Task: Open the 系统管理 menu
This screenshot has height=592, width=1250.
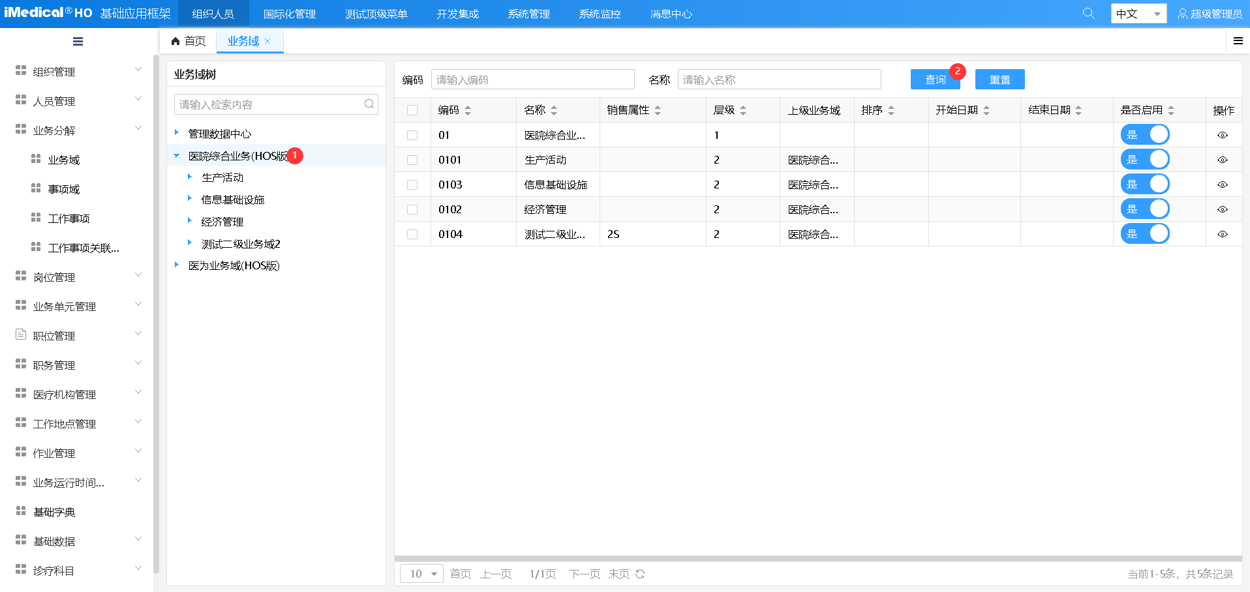Action: pyautogui.click(x=528, y=12)
